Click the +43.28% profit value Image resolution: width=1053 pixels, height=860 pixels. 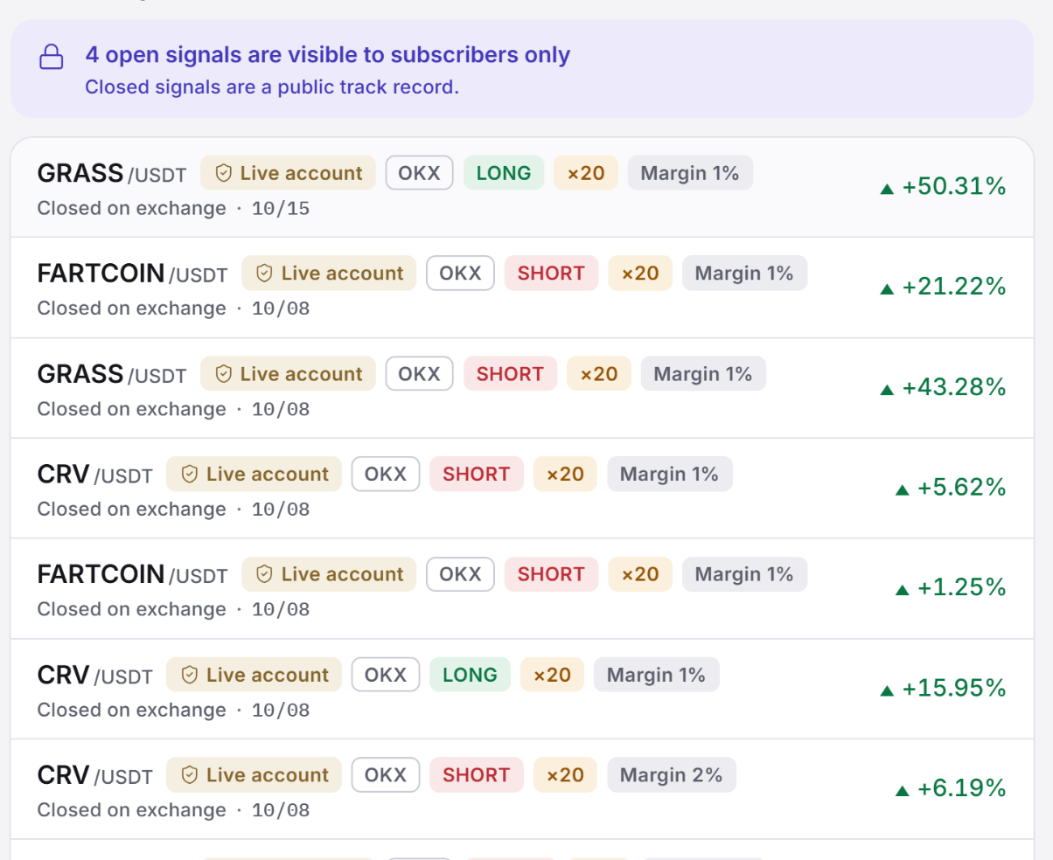[x=954, y=387]
